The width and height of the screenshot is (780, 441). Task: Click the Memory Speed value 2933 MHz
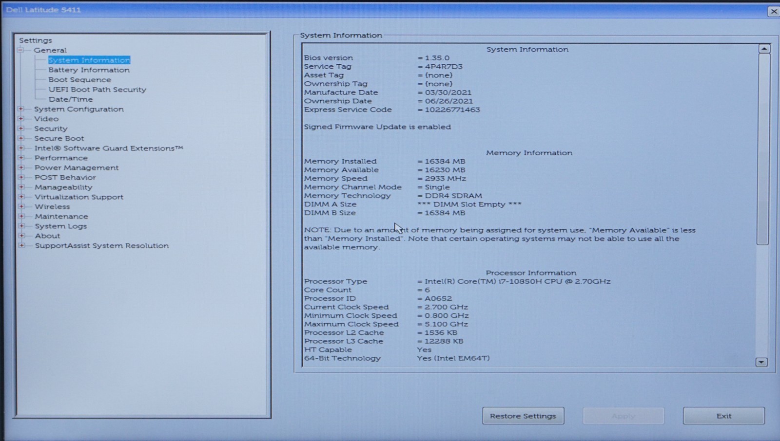446,178
